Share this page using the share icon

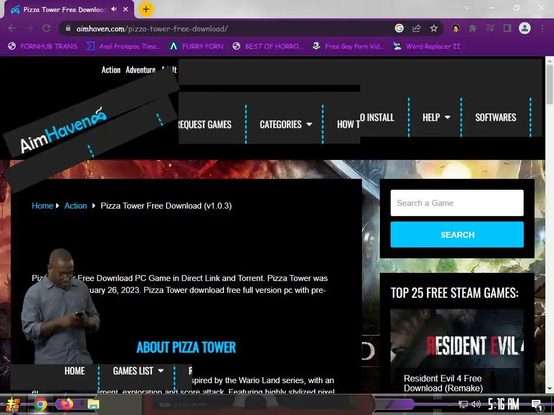pyautogui.click(x=417, y=28)
